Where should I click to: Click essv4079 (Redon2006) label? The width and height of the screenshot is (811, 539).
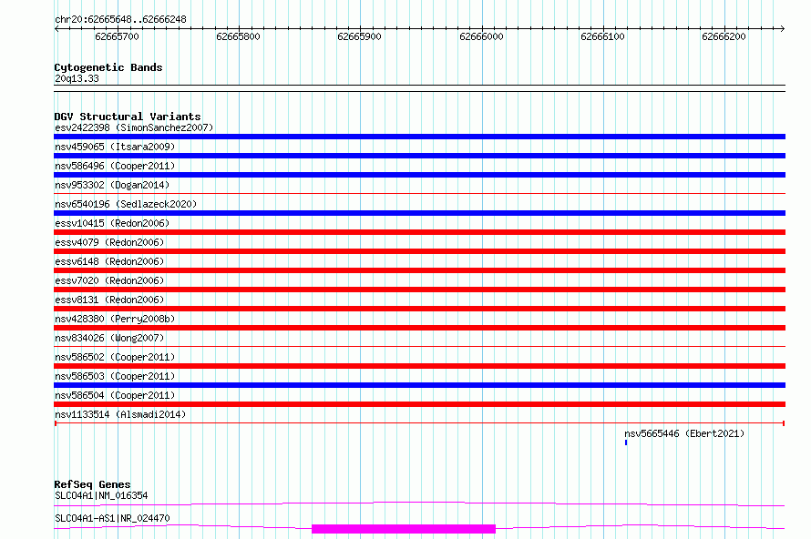pyautogui.click(x=109, y=242)
